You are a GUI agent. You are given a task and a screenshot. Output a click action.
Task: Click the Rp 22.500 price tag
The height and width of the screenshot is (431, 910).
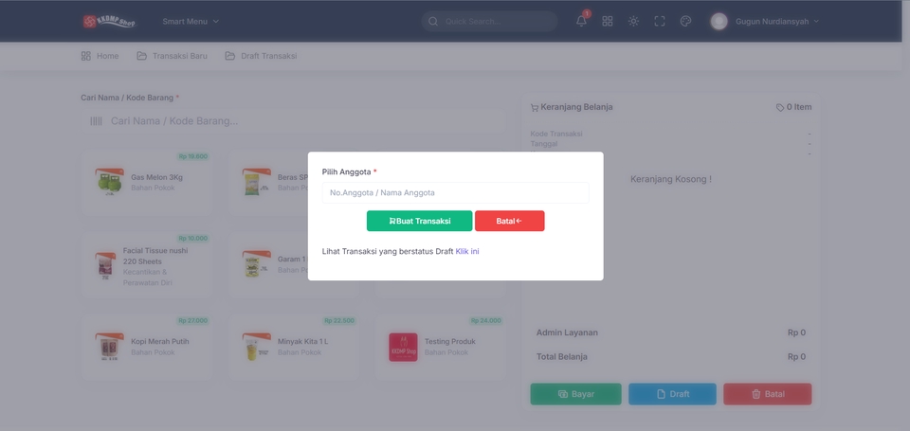339,320
